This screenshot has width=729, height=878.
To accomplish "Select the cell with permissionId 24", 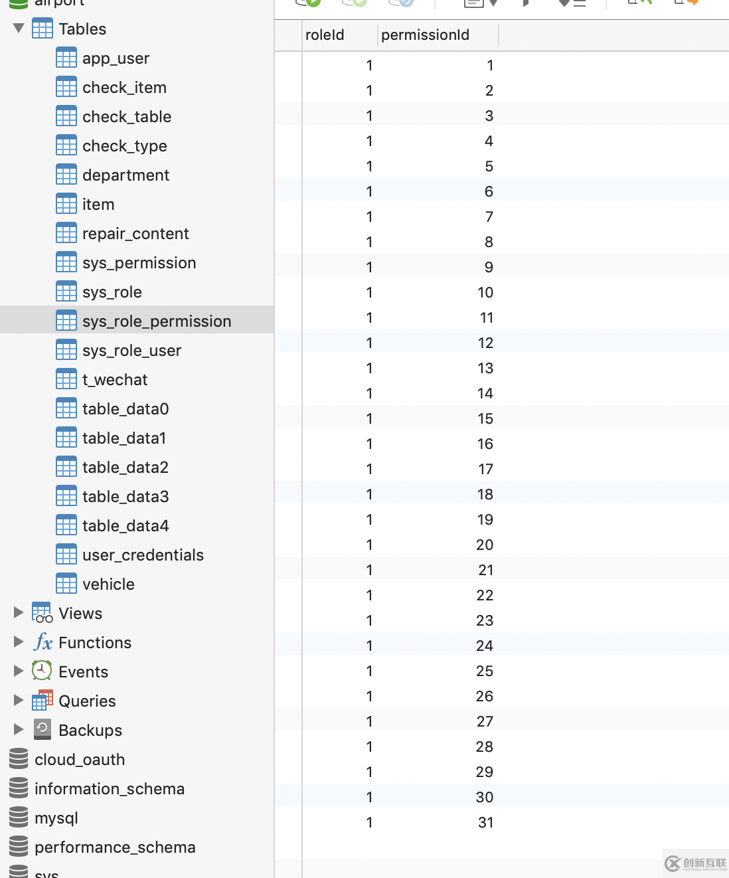I will point(438,646).
